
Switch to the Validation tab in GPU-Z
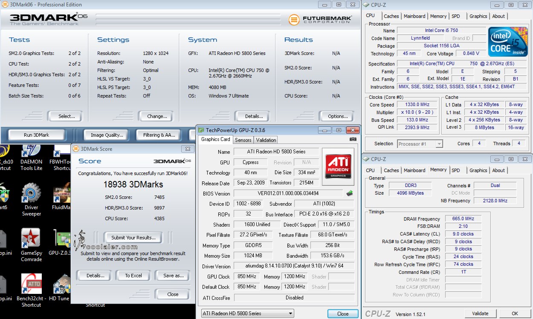[x=266, y=140]
